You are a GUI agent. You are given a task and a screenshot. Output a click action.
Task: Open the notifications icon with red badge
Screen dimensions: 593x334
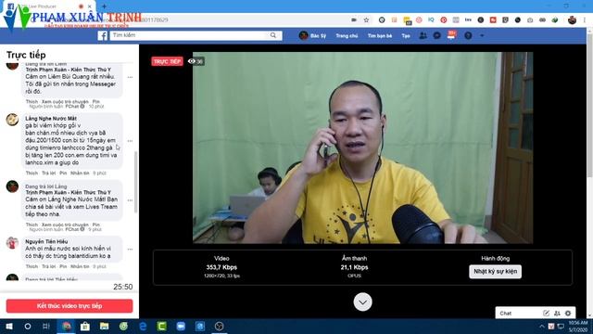pyautogui.click(x=451, y=35)
